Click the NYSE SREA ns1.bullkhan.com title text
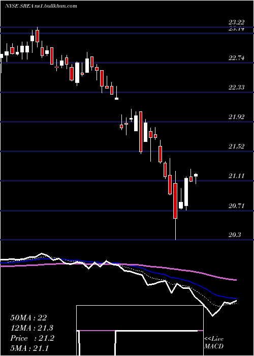This screenshot has height=356, width=254. coord(41,6)
